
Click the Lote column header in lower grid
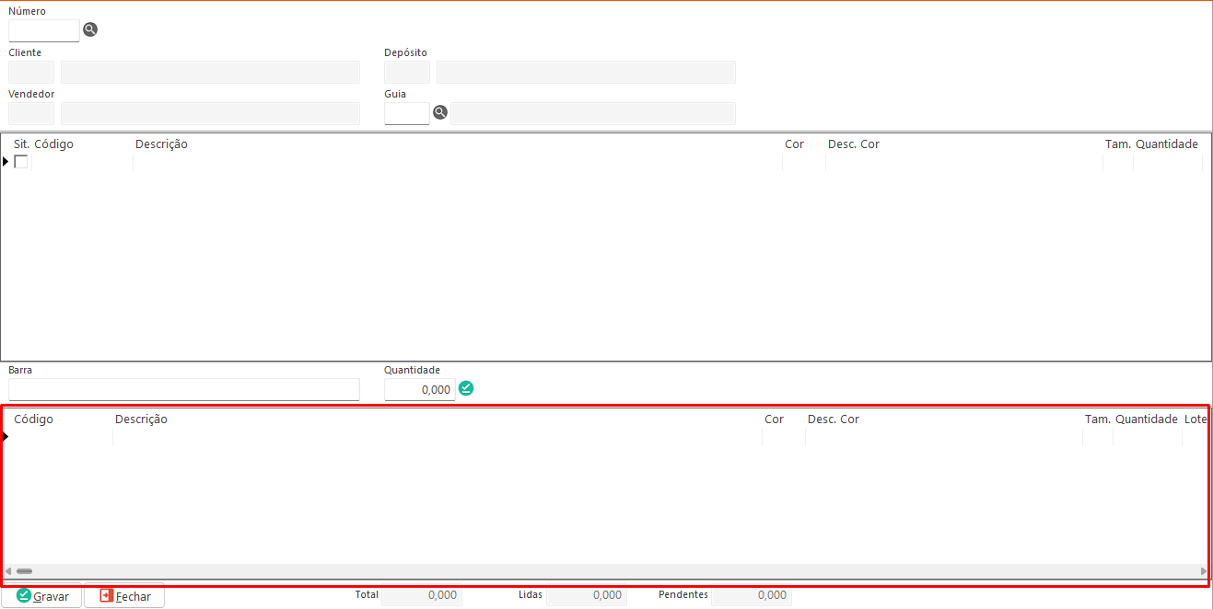coord(1195,419)
